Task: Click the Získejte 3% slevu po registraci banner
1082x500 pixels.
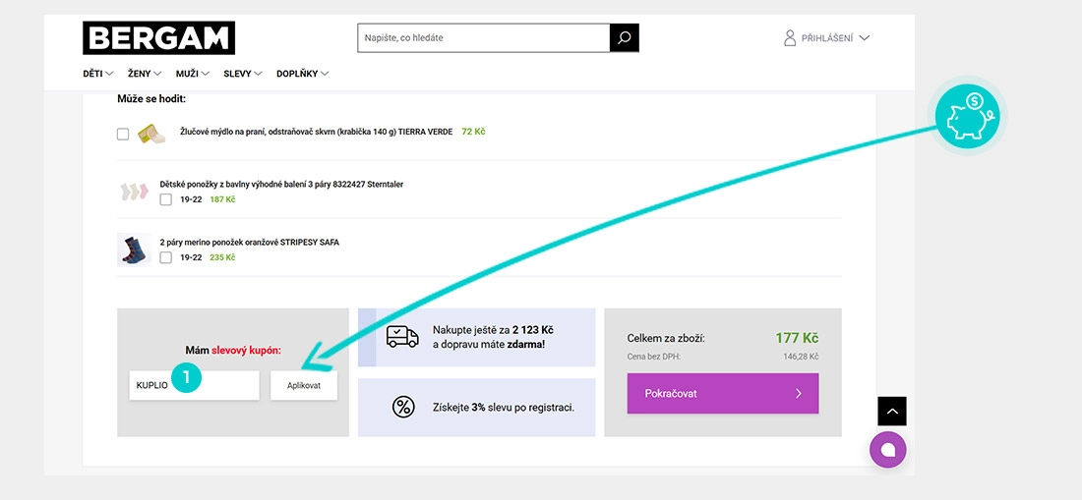Action: [x=477, y=407]
